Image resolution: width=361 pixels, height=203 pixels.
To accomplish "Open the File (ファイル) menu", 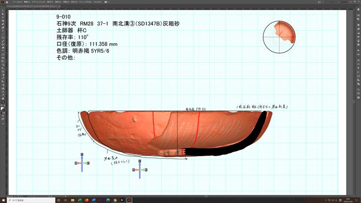I will (x=17, y=2).
